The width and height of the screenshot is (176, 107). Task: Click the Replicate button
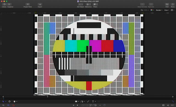click(151, 4)
